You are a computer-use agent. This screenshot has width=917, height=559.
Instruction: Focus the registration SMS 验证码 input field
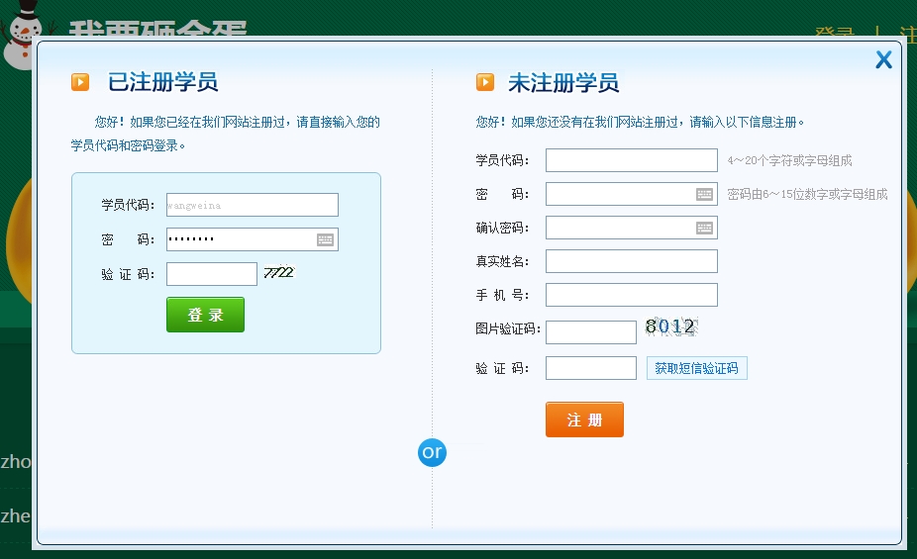point(590,368)
